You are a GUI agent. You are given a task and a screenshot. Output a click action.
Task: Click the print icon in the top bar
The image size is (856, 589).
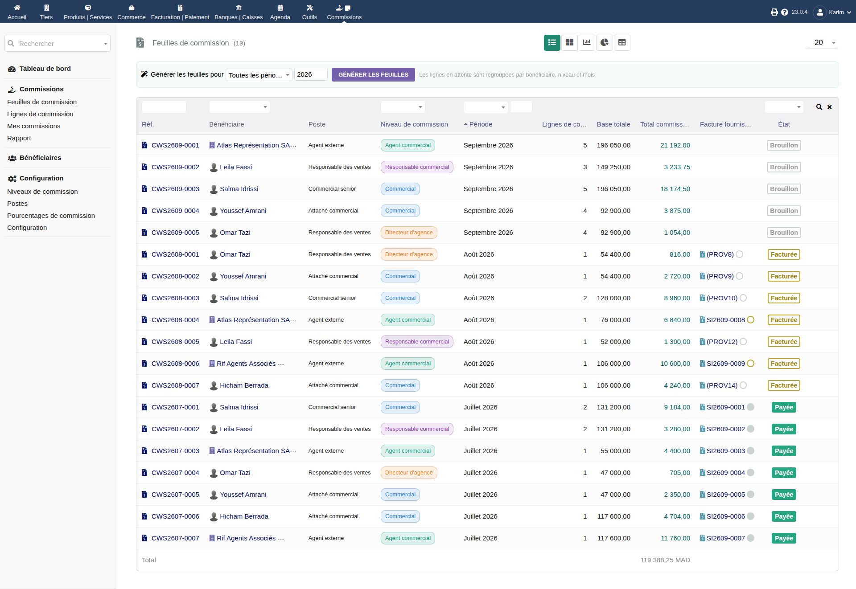[x=774, y=12]
